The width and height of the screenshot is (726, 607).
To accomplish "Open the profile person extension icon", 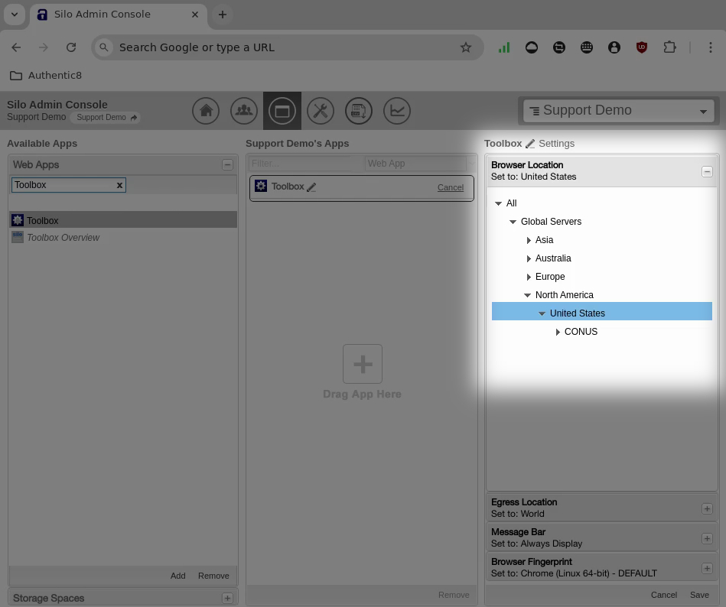I will 614,47.
